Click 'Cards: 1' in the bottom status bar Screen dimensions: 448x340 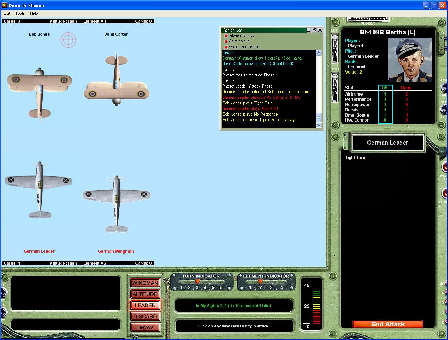12,263
